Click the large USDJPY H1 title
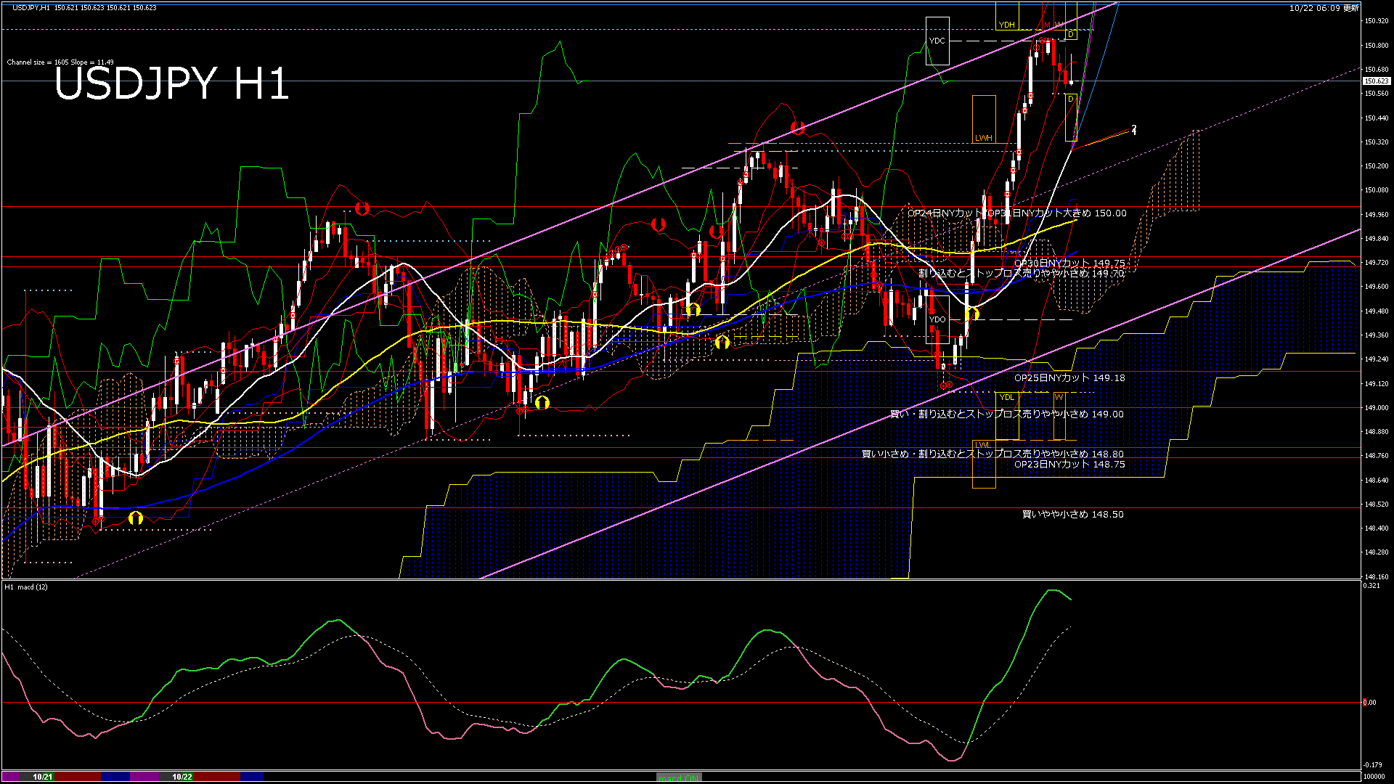Viewport: 1394px width, 784px height. [x=171, y=83]
